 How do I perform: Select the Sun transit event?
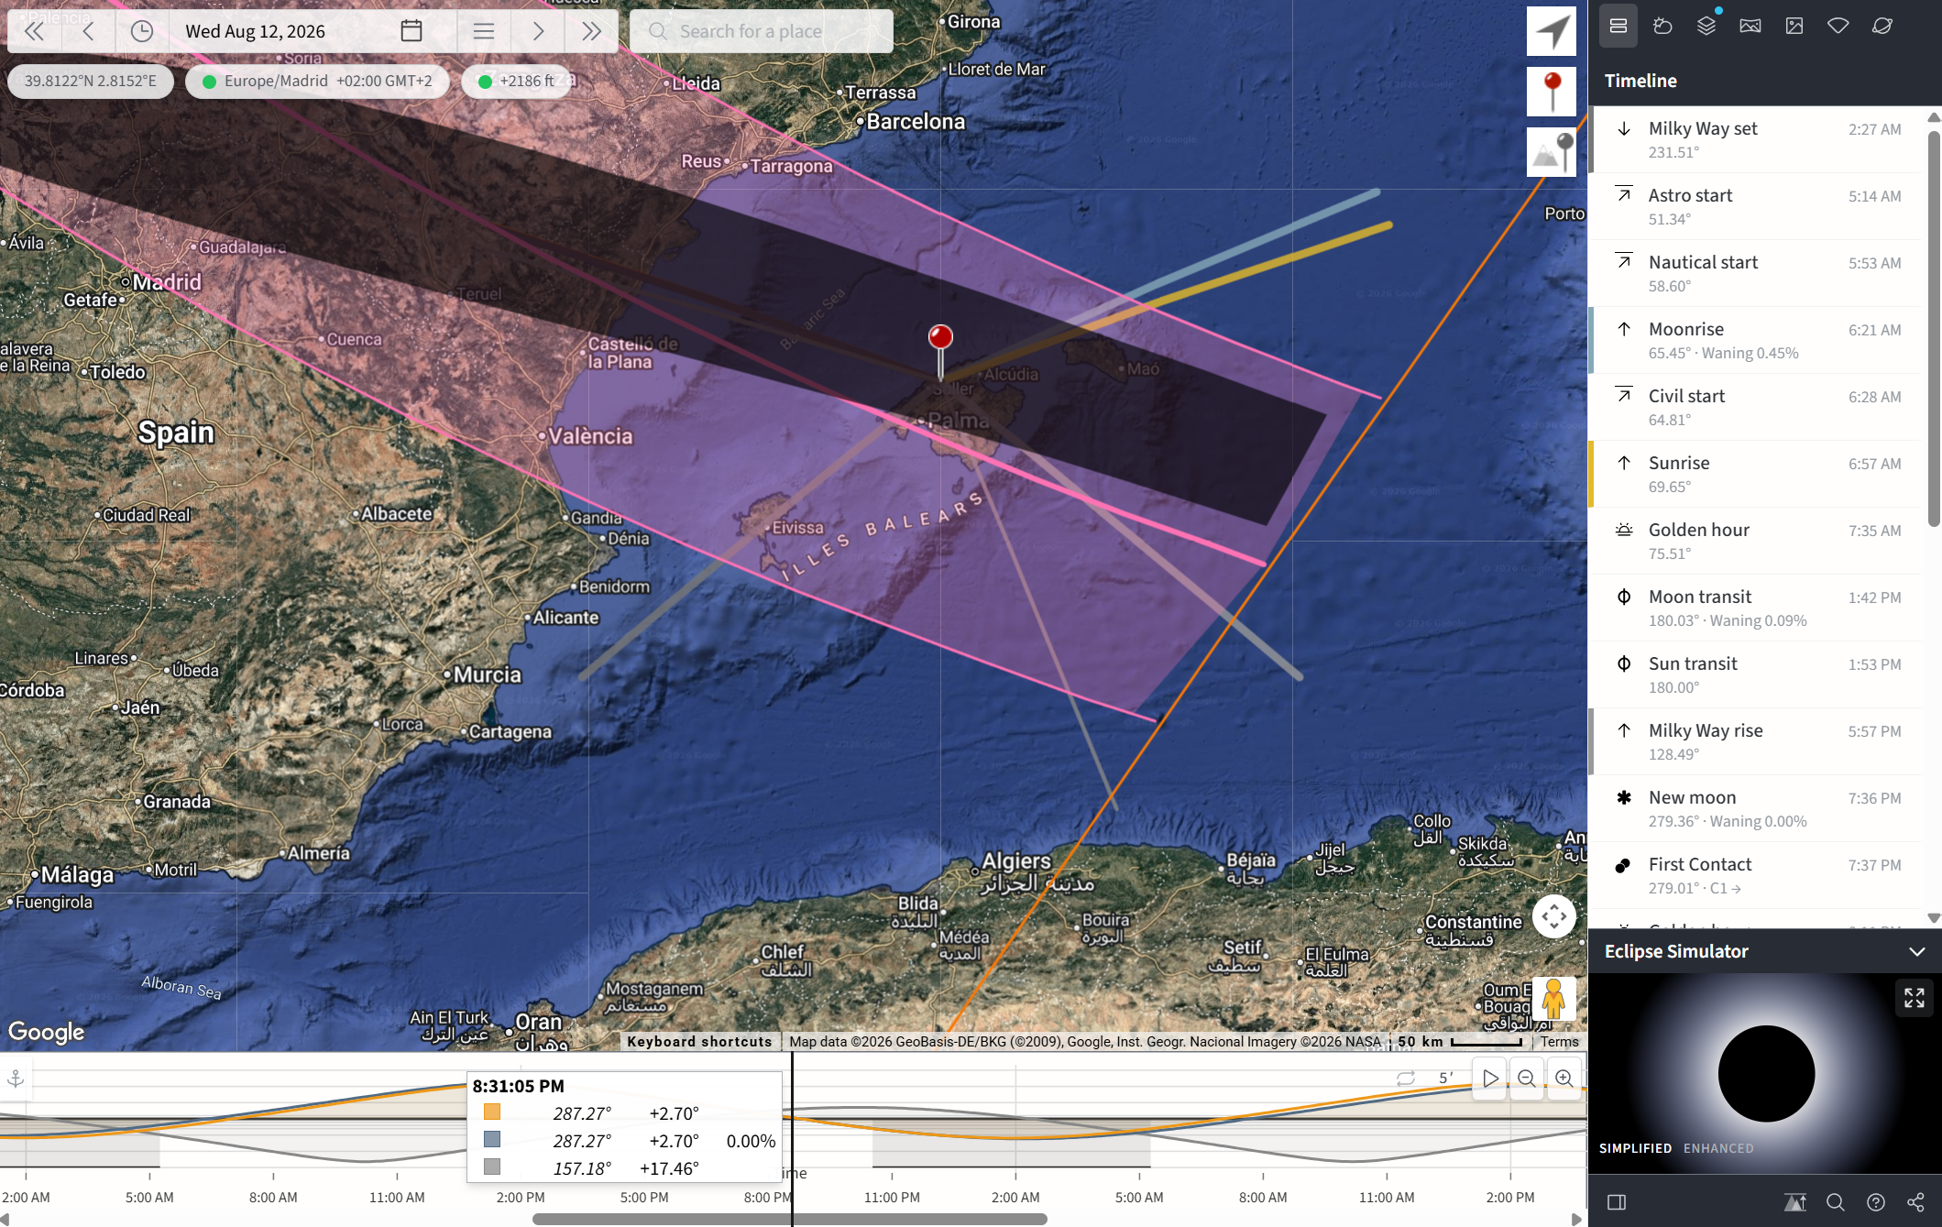pyautogui.click(x=1756, y=674)
